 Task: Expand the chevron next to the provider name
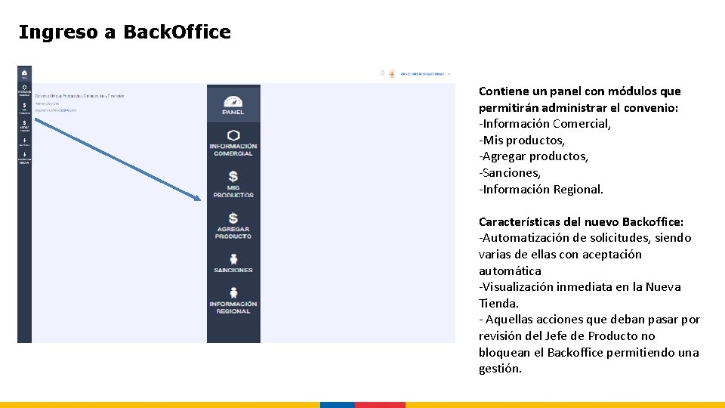(x=449, y=74)
